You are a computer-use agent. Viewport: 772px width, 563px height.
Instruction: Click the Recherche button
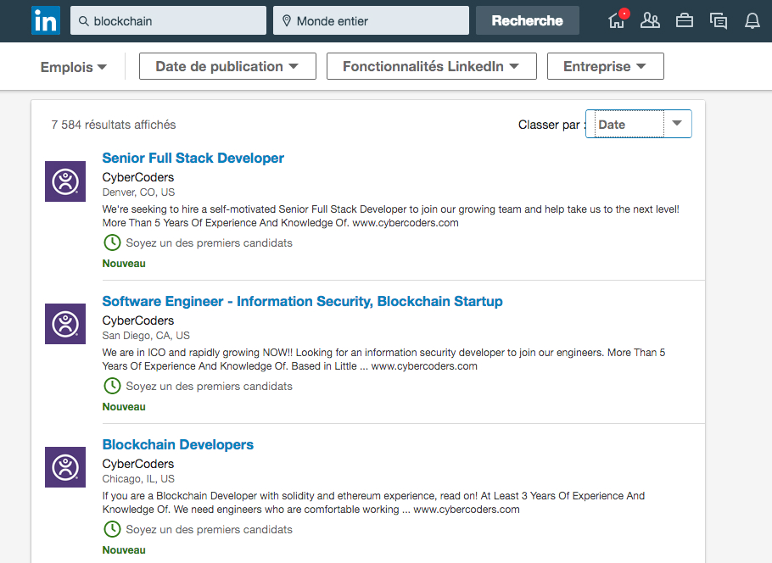point(528,20)
